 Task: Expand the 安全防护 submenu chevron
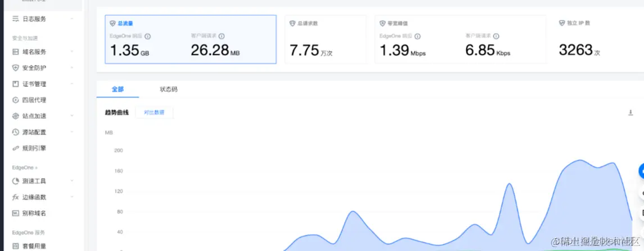pos(72,68)
